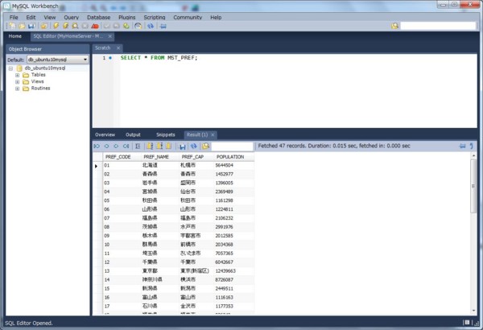Refresh using main toolbar blue arrows icon
Screen dimensions: 483x330
click(151, 27)
